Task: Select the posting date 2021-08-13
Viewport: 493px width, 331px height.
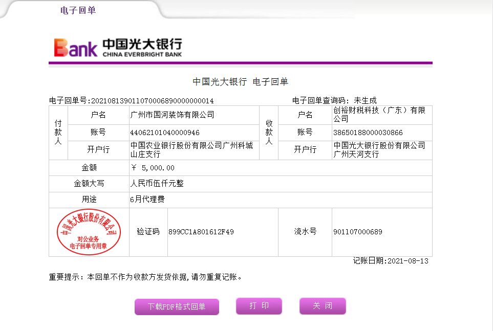Action: tap(408, 261)
